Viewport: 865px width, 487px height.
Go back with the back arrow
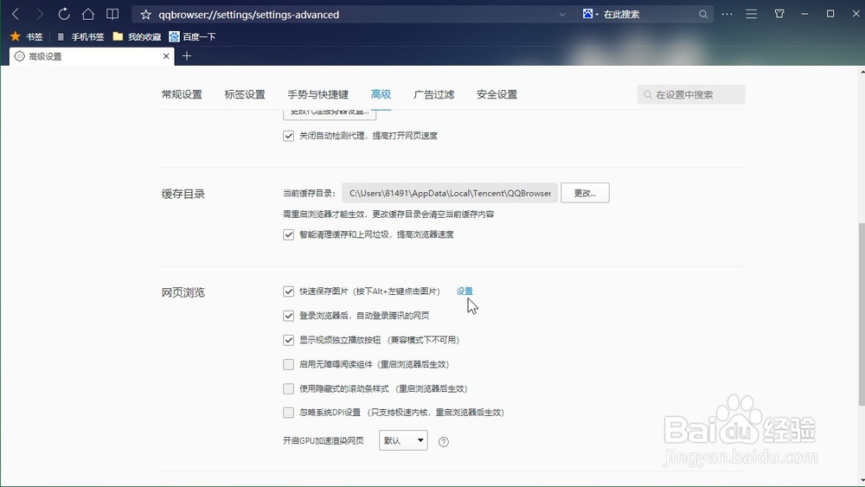[x=16, y=15]
